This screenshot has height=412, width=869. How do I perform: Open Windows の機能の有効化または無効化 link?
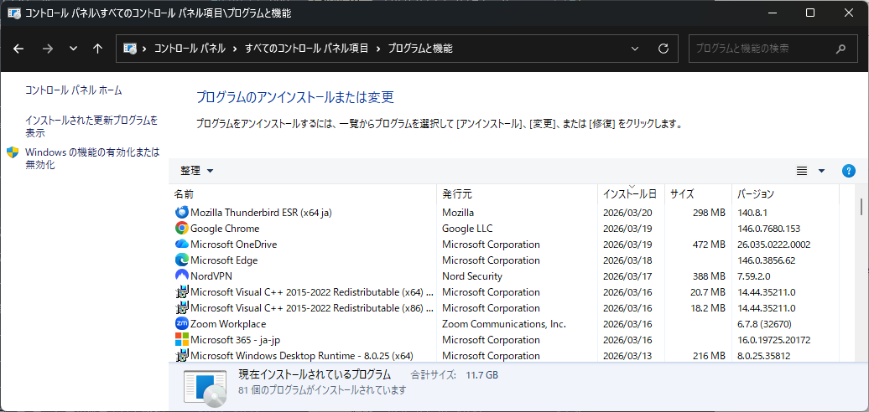(x=91, y=158)
